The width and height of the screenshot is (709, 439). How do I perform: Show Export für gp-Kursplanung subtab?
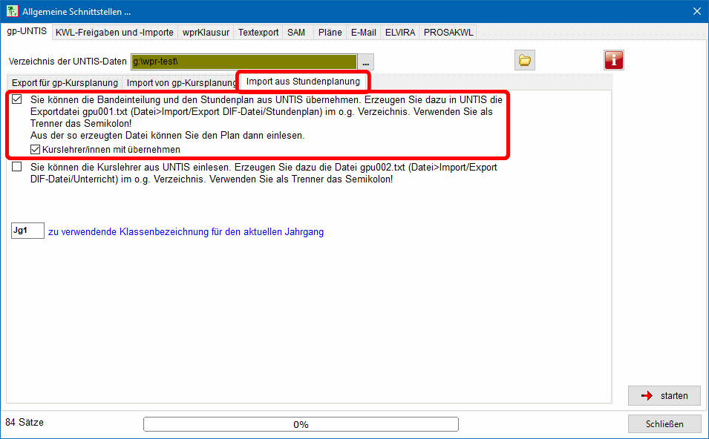65,82
